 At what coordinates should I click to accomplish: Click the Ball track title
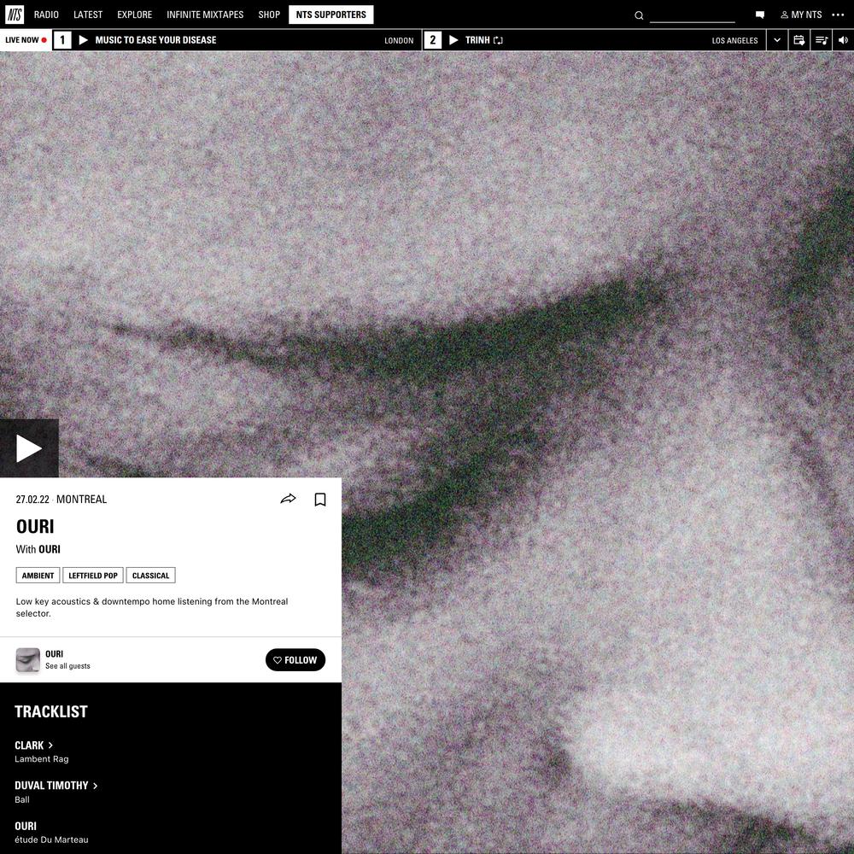[x=22, y=799]
